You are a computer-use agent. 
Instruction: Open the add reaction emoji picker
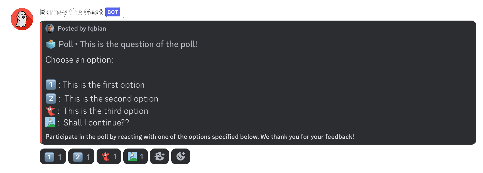click(181, 157)
